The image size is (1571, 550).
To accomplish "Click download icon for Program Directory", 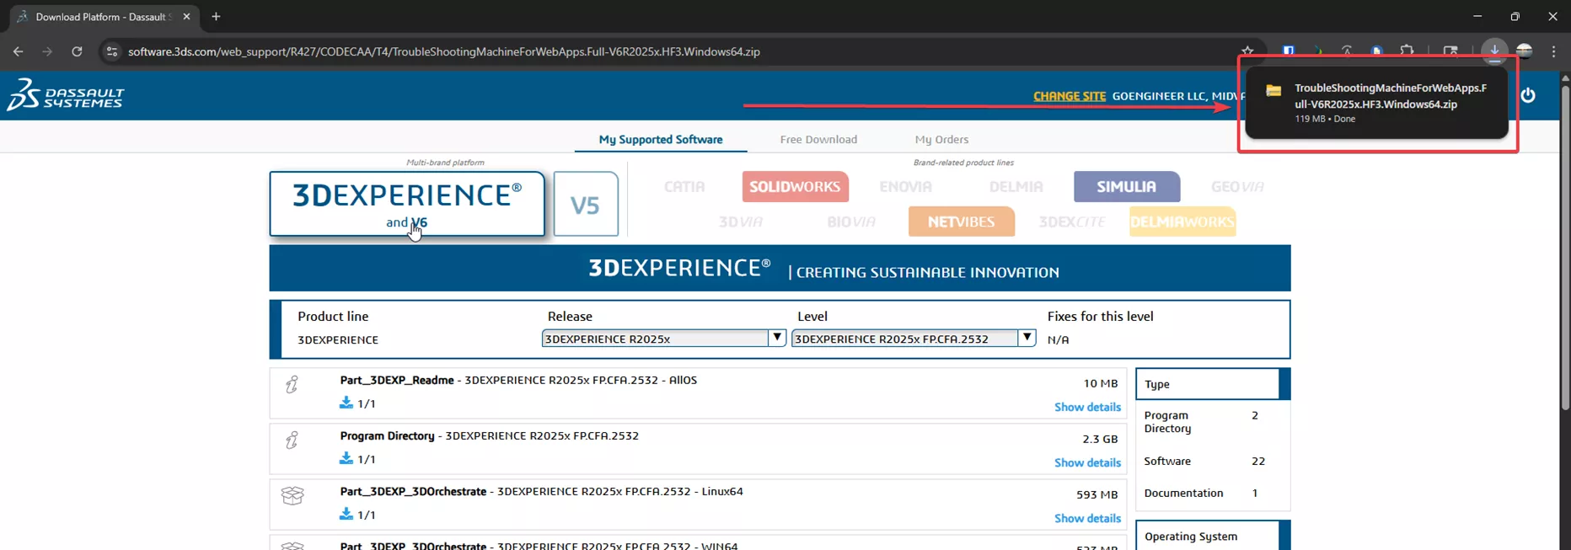I will 346,458.
